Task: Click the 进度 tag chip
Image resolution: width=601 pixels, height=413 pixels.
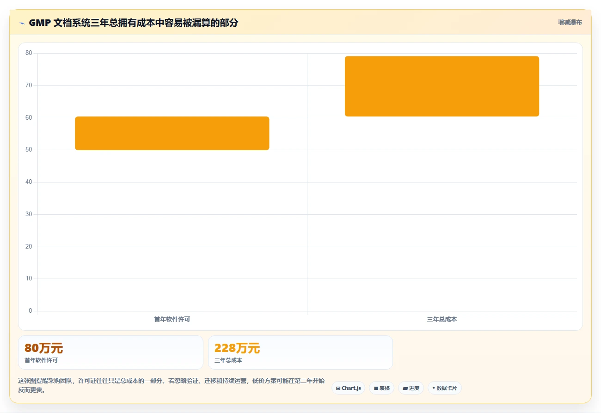Action: coord(411,388)
